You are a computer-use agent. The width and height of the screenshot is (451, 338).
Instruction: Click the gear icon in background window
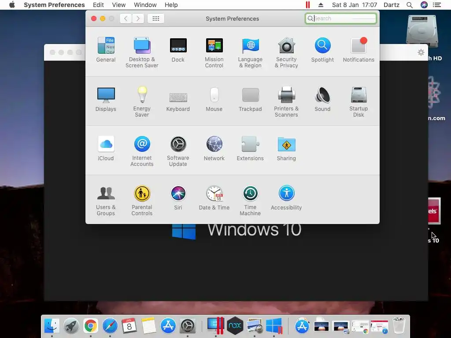(x=421, y=52)
